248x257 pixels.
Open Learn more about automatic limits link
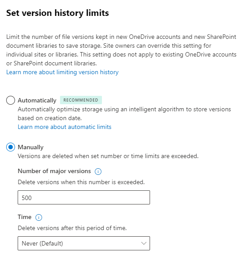[64, 127]
